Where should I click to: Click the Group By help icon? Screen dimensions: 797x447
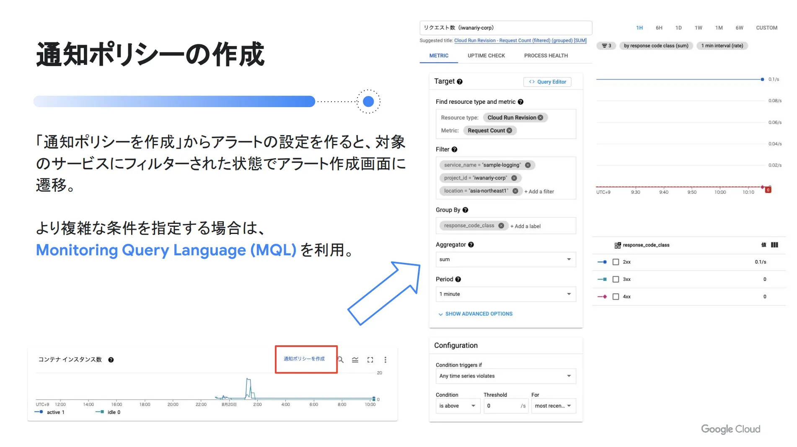pos(465,210)
